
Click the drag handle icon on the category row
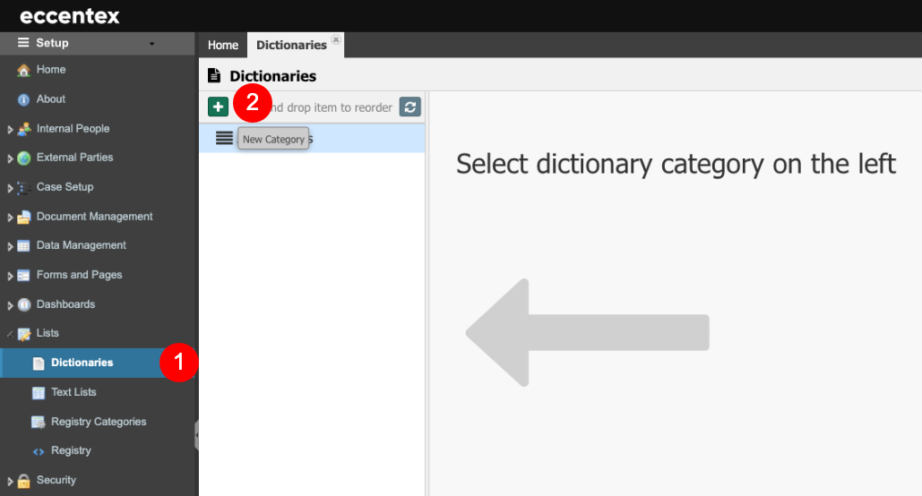tap(224, 138)
